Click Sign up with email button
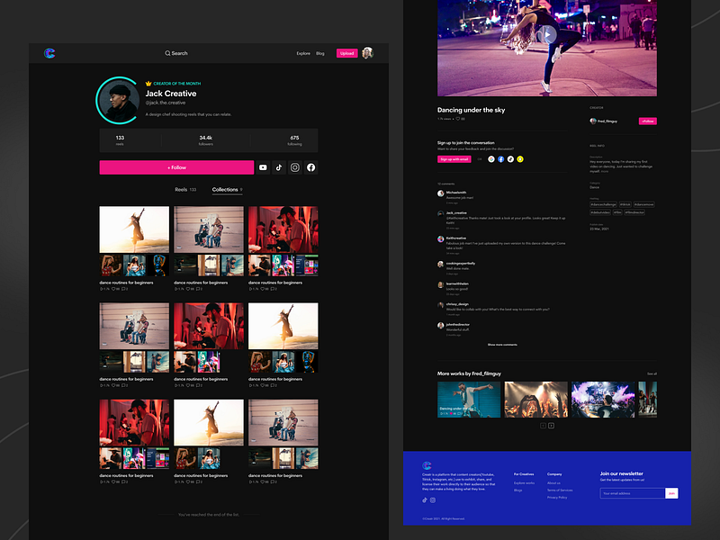This screenshot has height=540, width=720. [454, 159]
